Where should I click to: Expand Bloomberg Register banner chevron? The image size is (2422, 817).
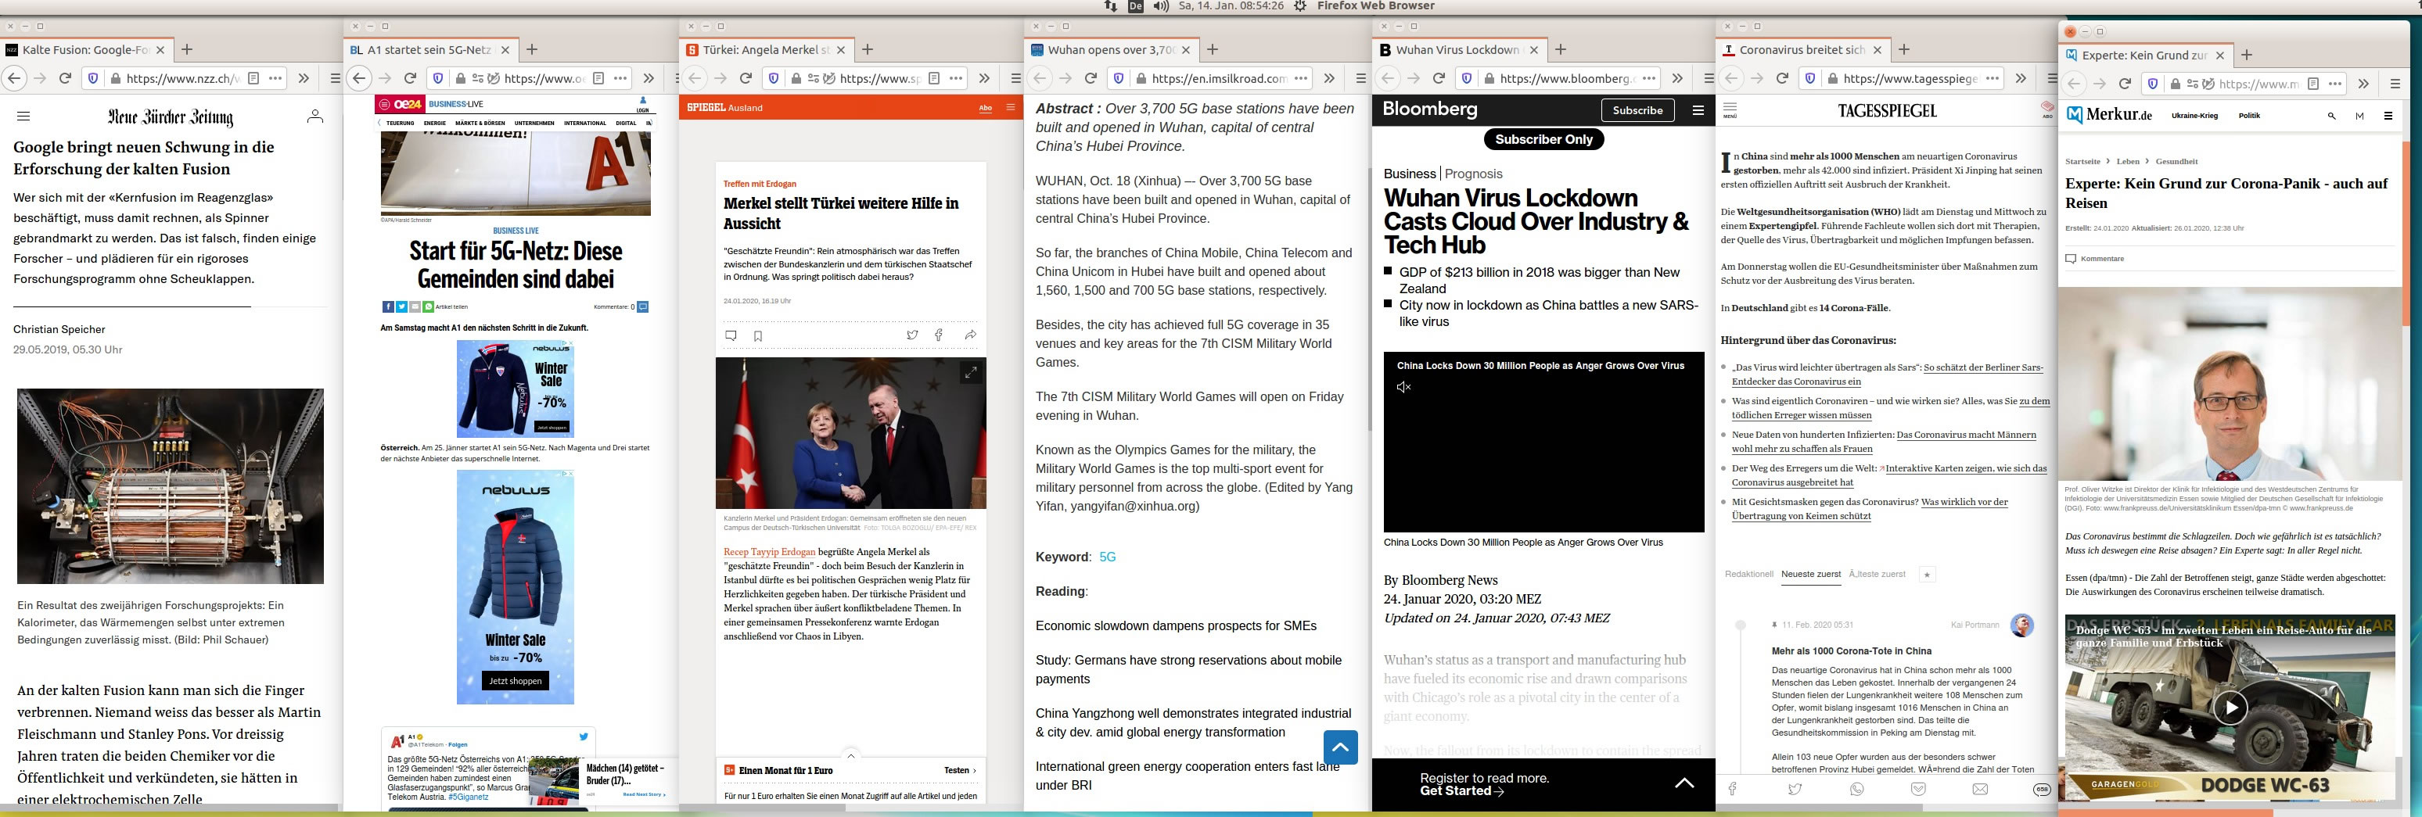tap(1684, 783)
